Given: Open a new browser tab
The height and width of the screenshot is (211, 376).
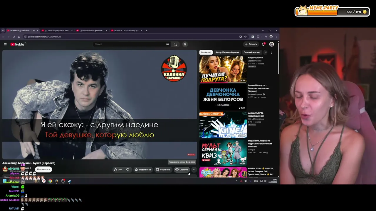Looking at the screenshot, I should [147, 30].
